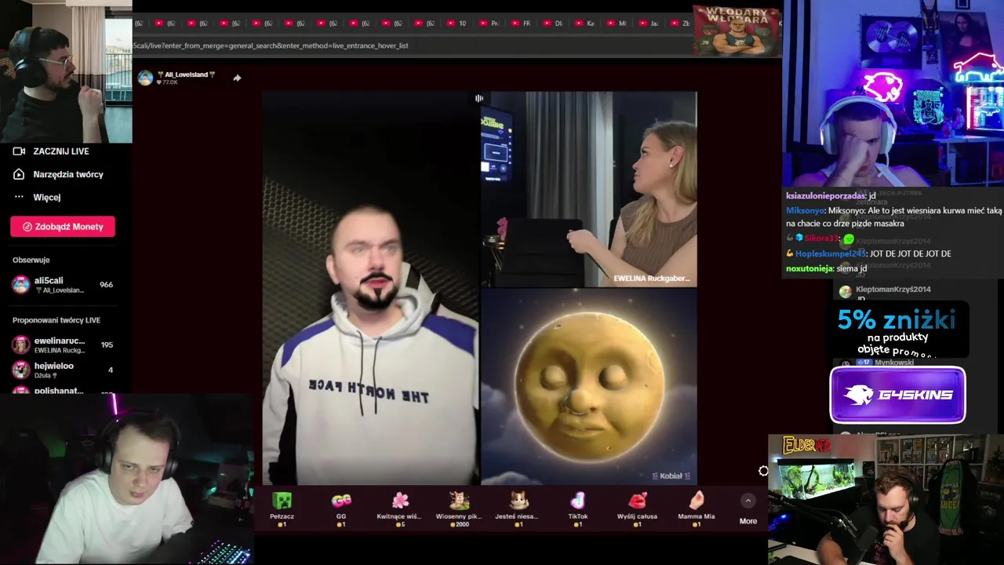The height and width of the screenshot is (565, 1004).
Task: Click the Zdobądź Monety button
Action: click(63, 227)
